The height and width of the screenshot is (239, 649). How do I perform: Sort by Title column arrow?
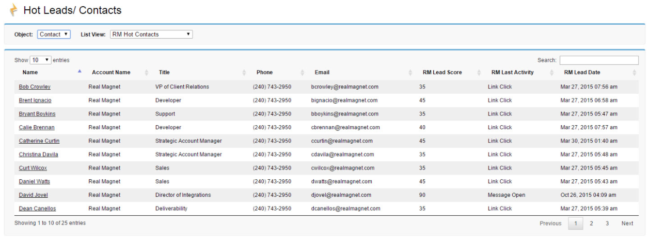244,73
